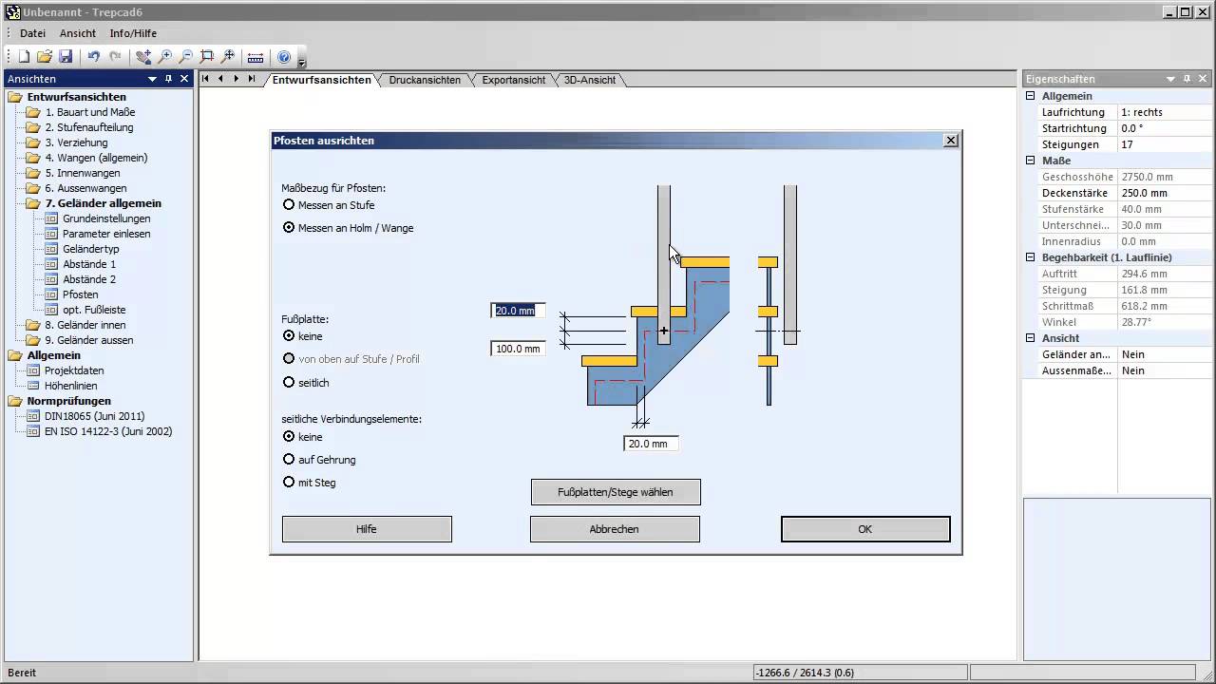This screenshot has height=684, width=1216.
Task: Click the highlighted 20.0 mm top input field
Action: coord(518,311)
